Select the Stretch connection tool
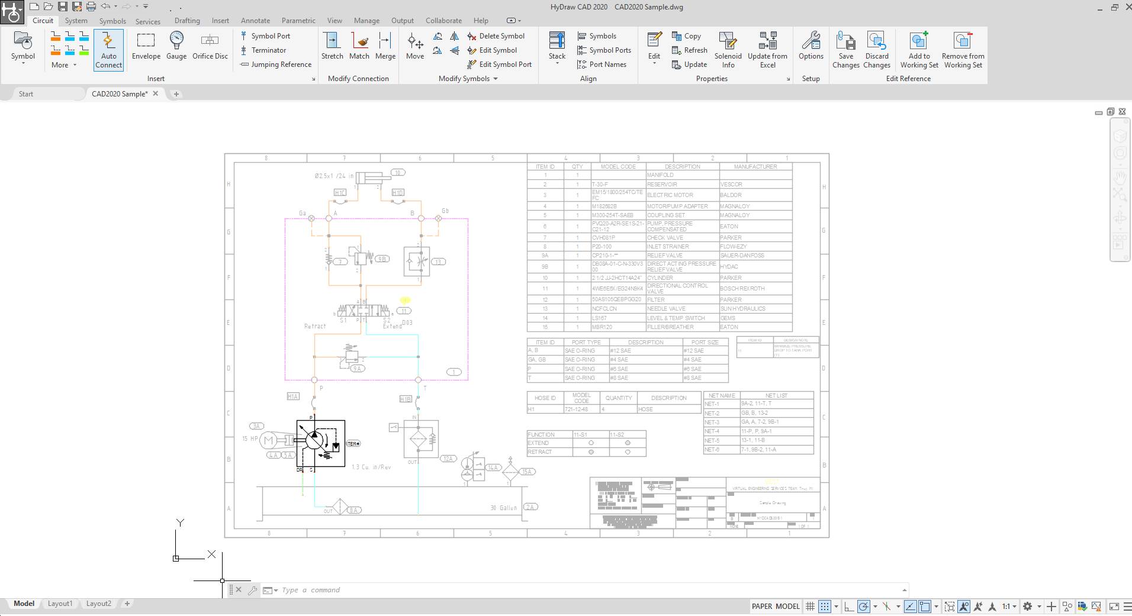Image resolution: width=1132 pixels, height=616 pixels. (x=332, y=46)
